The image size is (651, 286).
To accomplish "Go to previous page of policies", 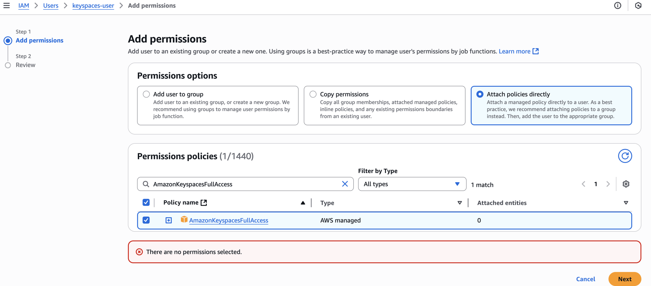I will [x=584, y=184].
